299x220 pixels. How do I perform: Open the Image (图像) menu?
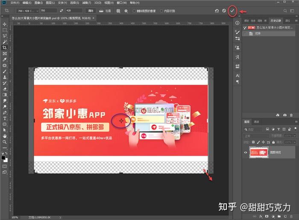38,3
